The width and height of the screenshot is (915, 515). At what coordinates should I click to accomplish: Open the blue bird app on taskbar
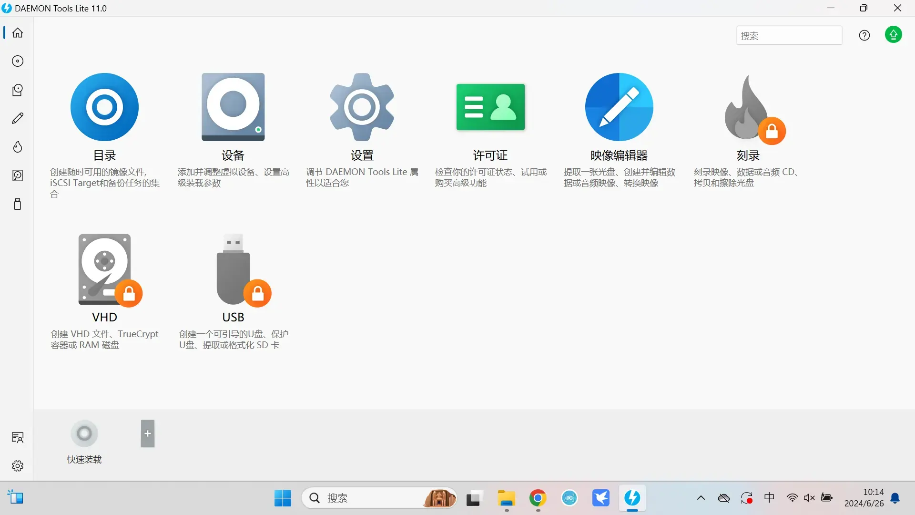(601, 498)
